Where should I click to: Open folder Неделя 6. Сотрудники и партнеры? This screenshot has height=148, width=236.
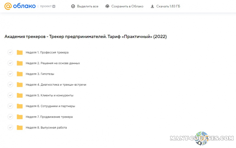click(50, 106)
